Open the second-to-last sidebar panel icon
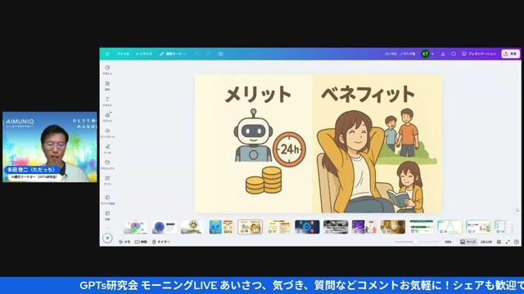524x294 pixels. click(107, 200)
